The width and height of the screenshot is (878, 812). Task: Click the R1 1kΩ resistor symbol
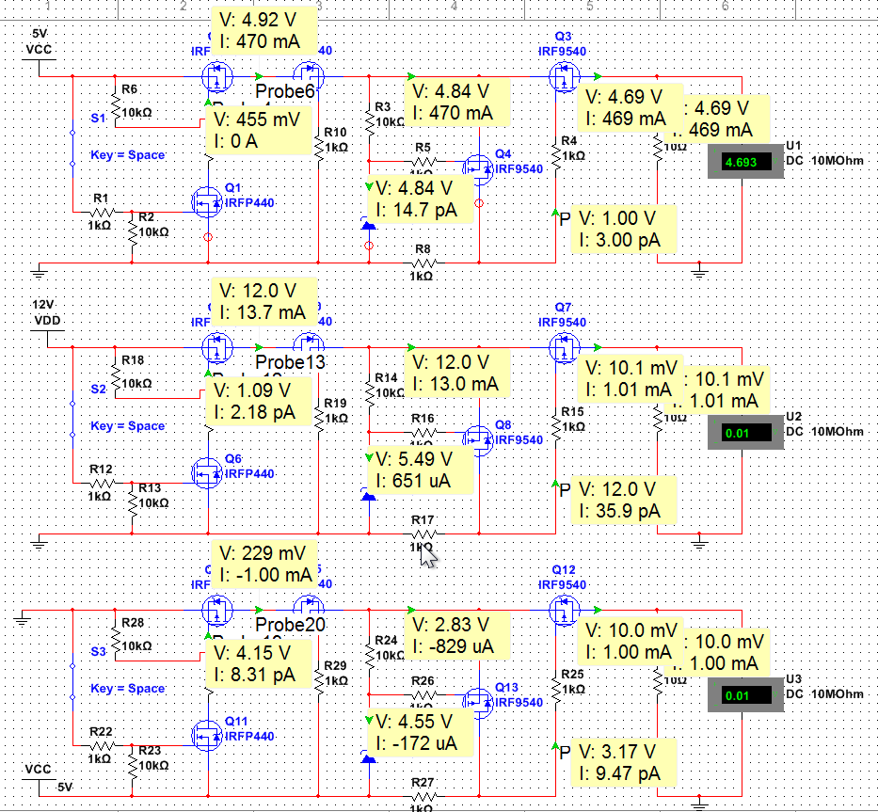102,213
